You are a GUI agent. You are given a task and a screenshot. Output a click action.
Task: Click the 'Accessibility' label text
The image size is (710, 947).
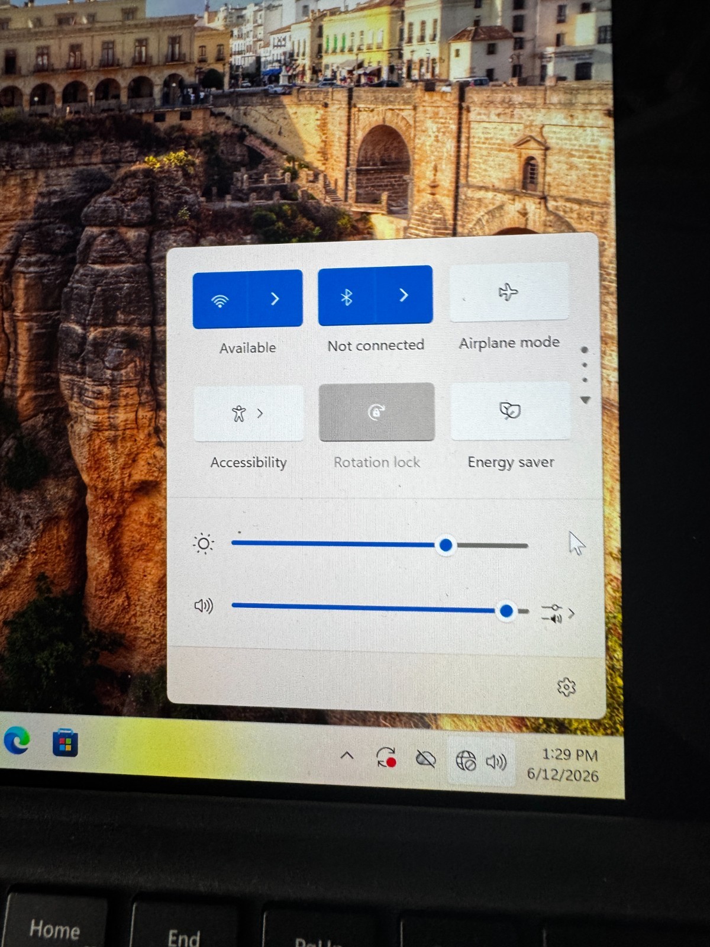coord(248,462)
